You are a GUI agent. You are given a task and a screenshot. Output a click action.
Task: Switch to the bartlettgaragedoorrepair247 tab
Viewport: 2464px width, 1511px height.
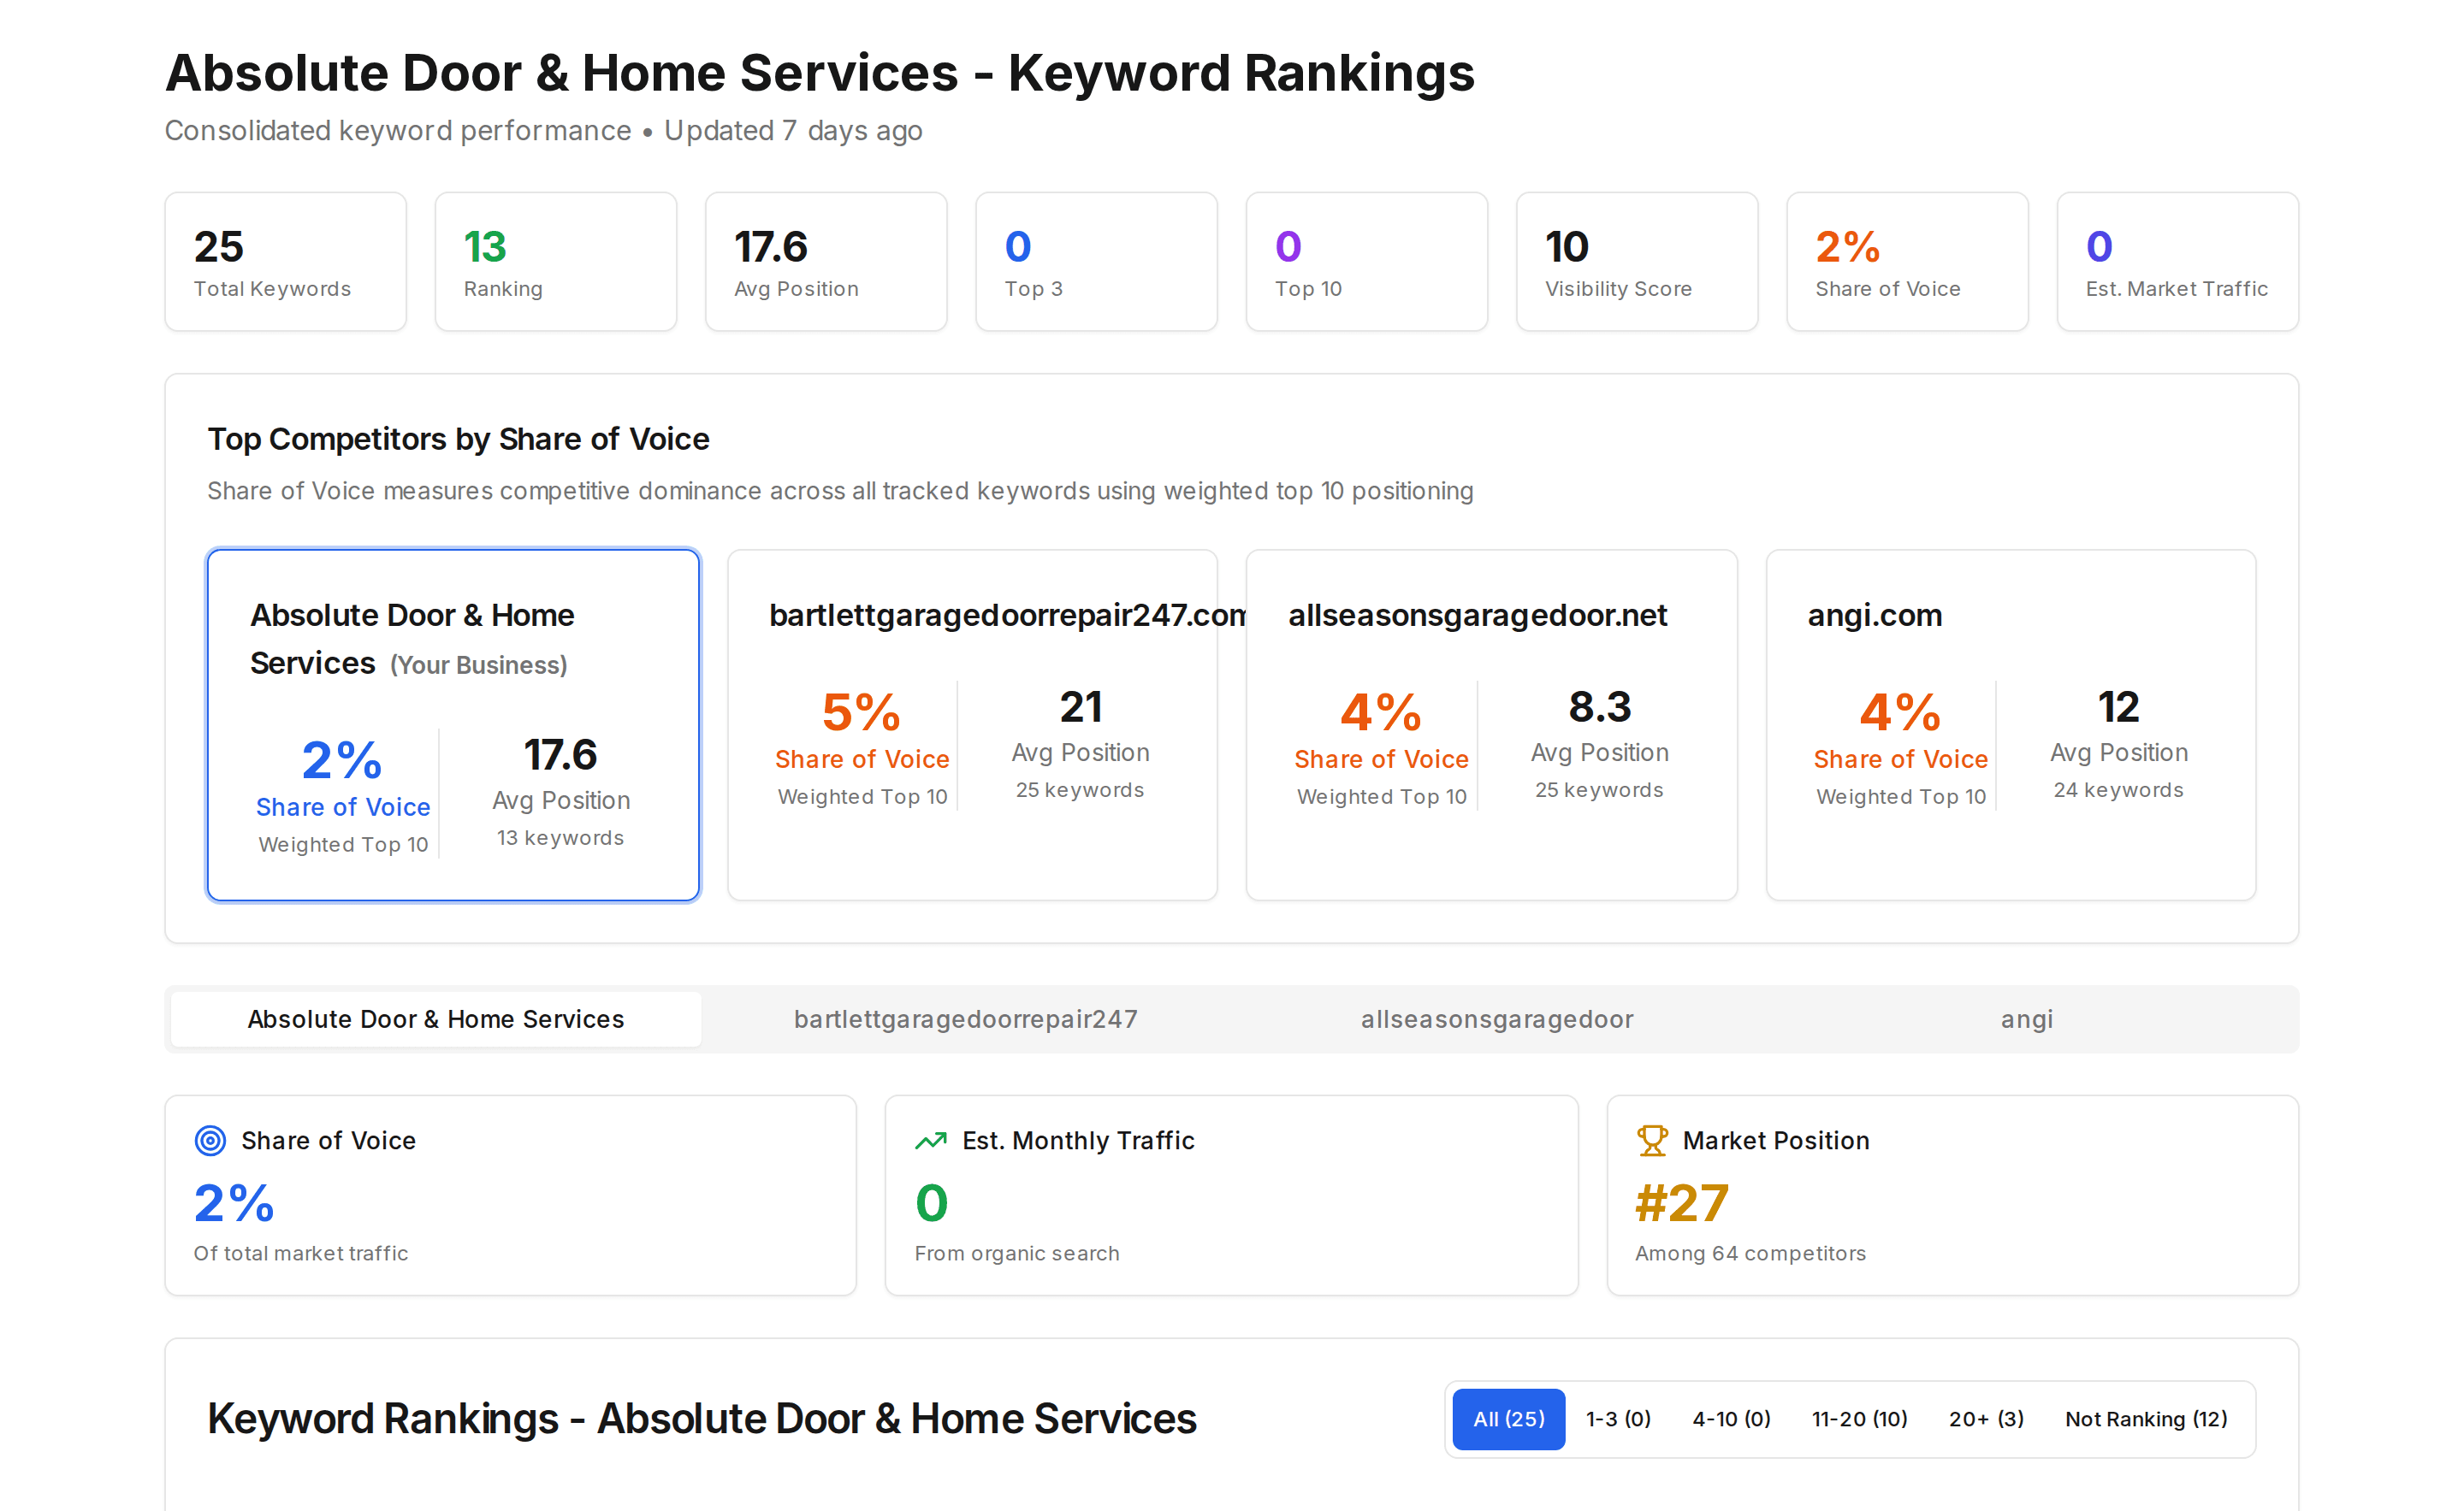pos(965,1019)
